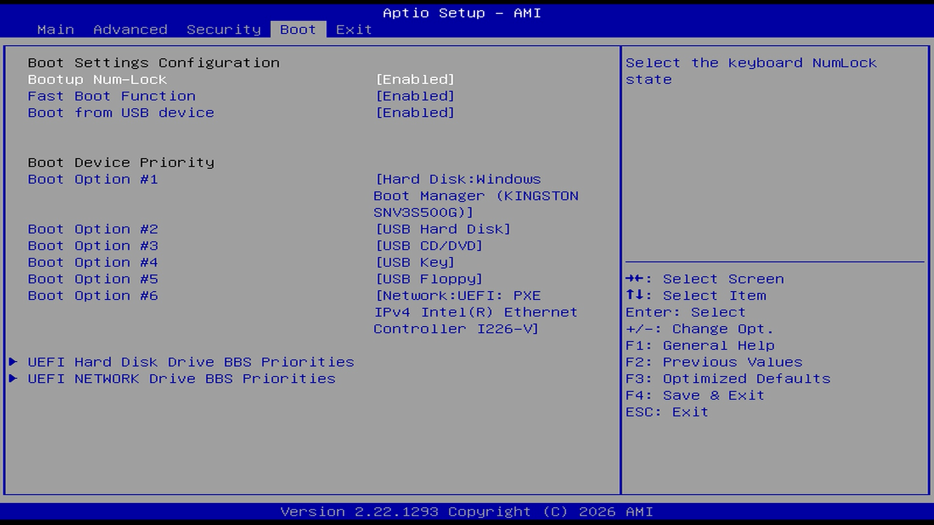
Task: Change the USB Floppy boot value
Action: (429, 279)
